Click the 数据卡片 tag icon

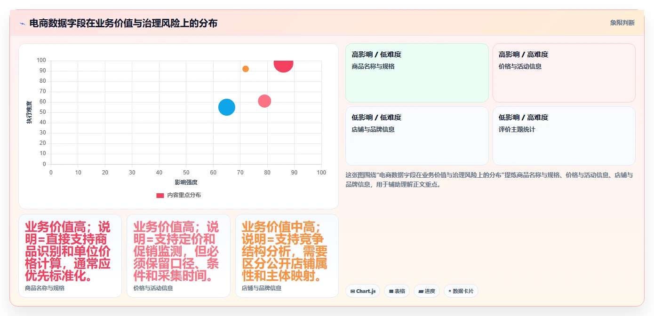(450, 292)
